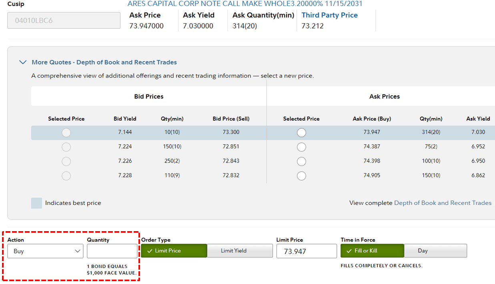Click the Quantity input field
The image size is (495, 284).
click(112, 251)
